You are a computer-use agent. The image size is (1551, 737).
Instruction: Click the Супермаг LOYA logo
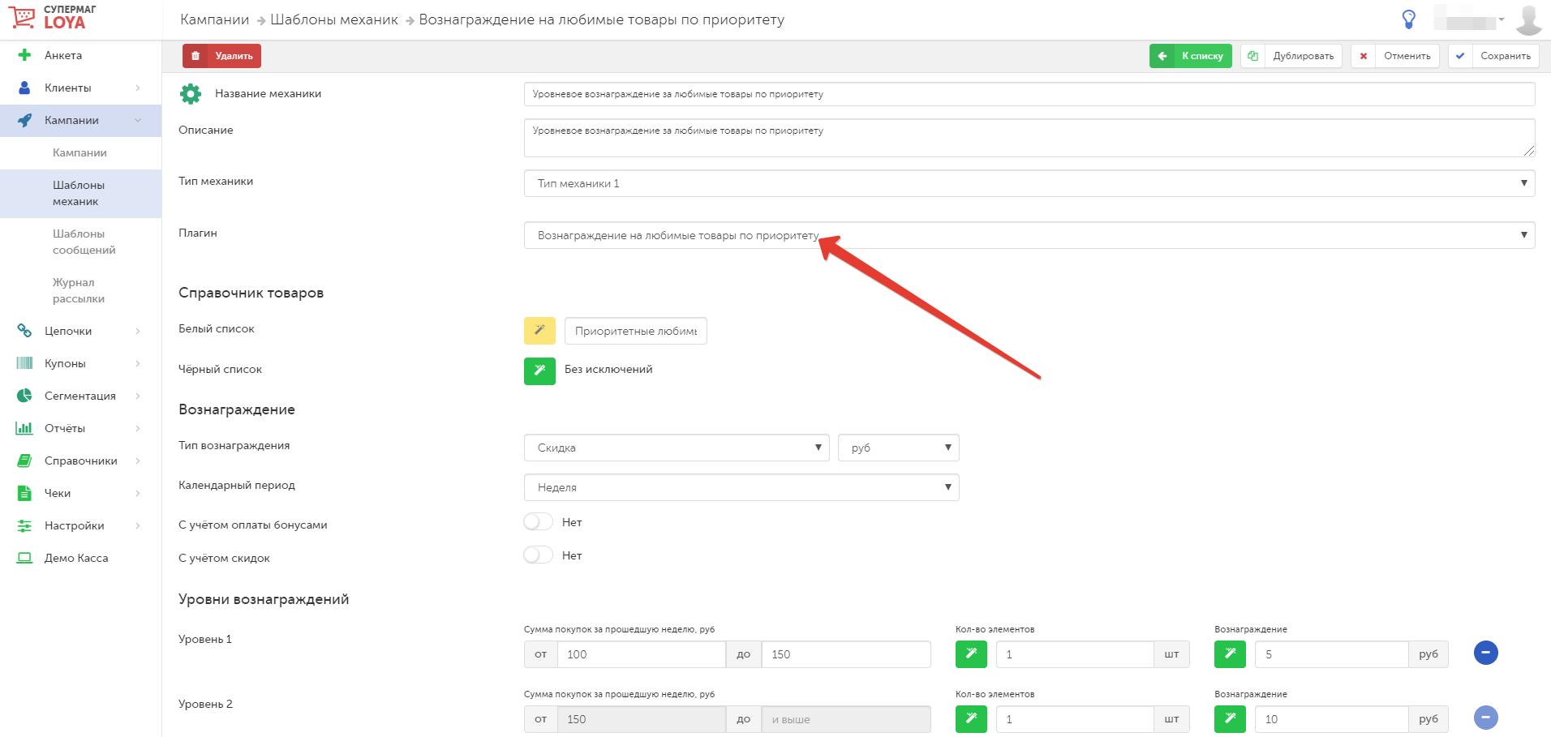53,17
